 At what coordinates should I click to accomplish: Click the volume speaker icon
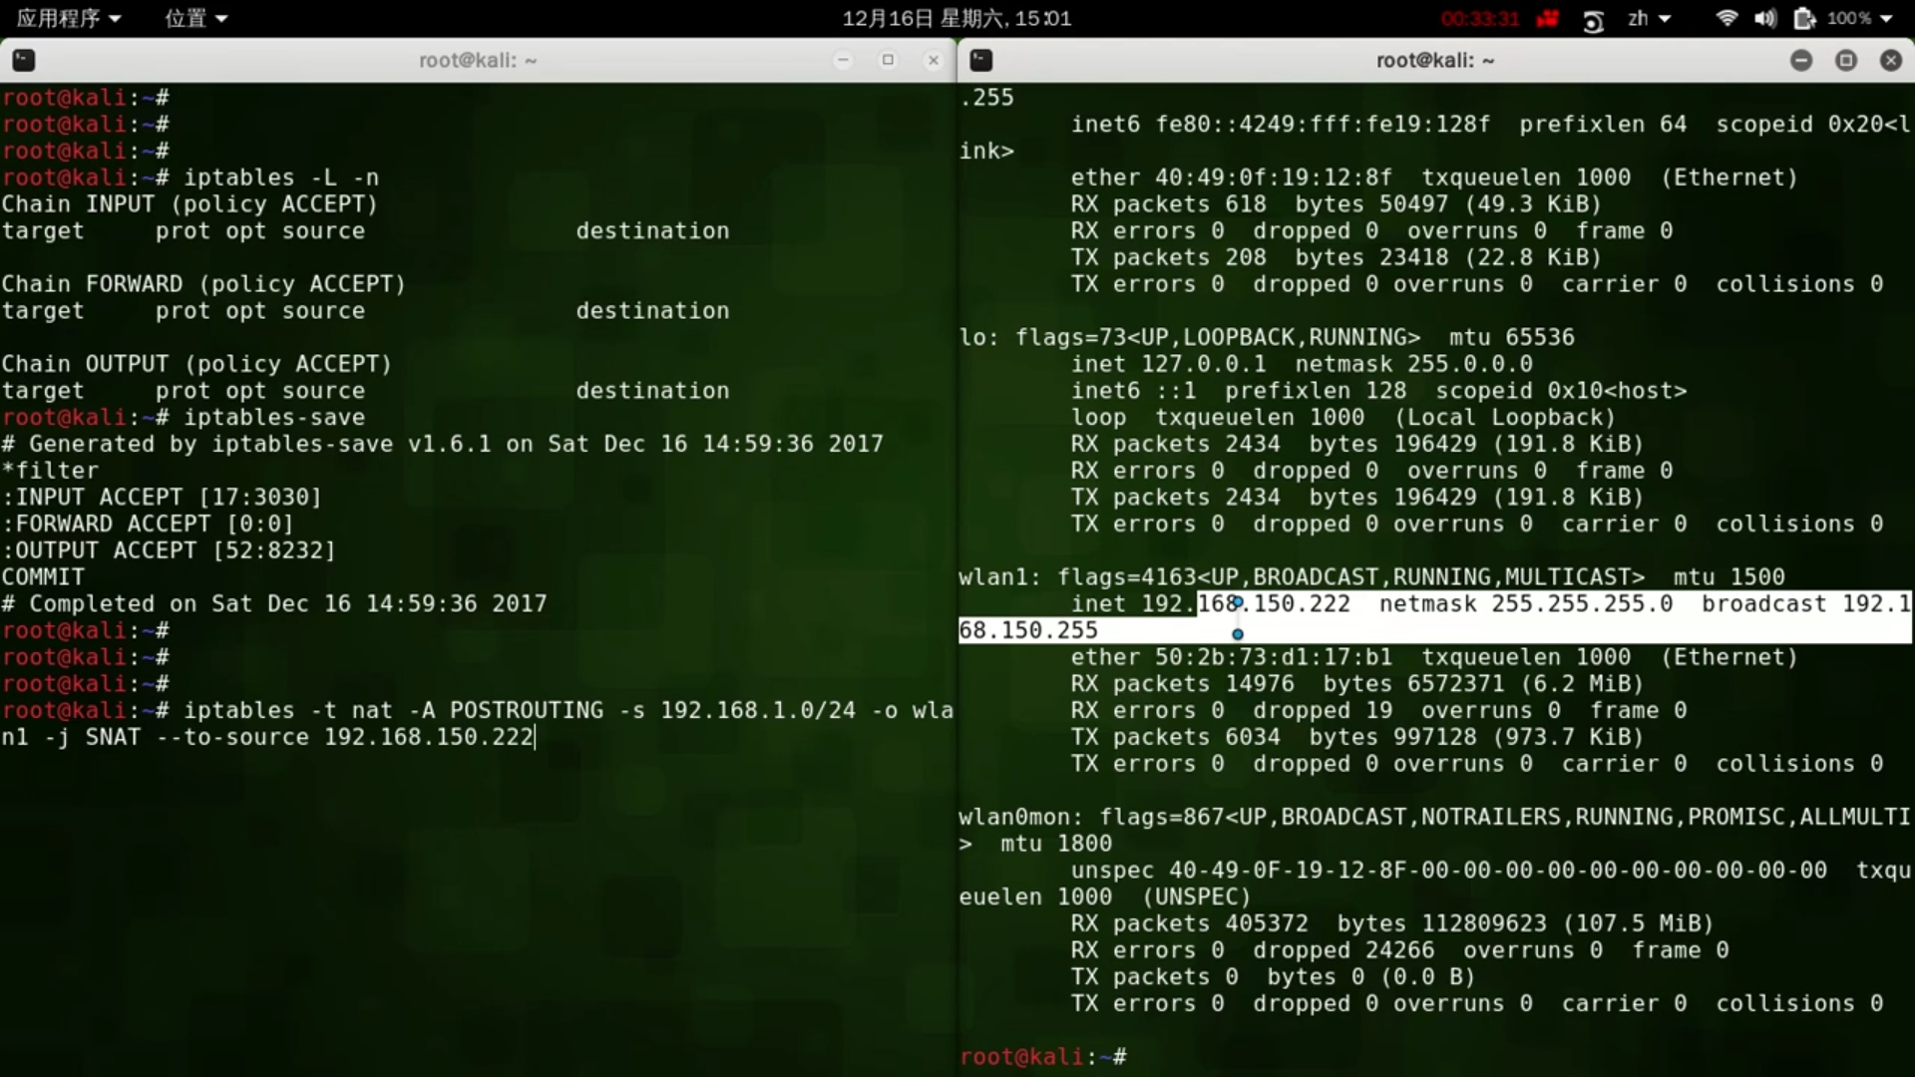(x=1765, y=18)
